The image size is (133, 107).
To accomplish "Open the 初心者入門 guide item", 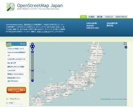I will pos(12,63).
